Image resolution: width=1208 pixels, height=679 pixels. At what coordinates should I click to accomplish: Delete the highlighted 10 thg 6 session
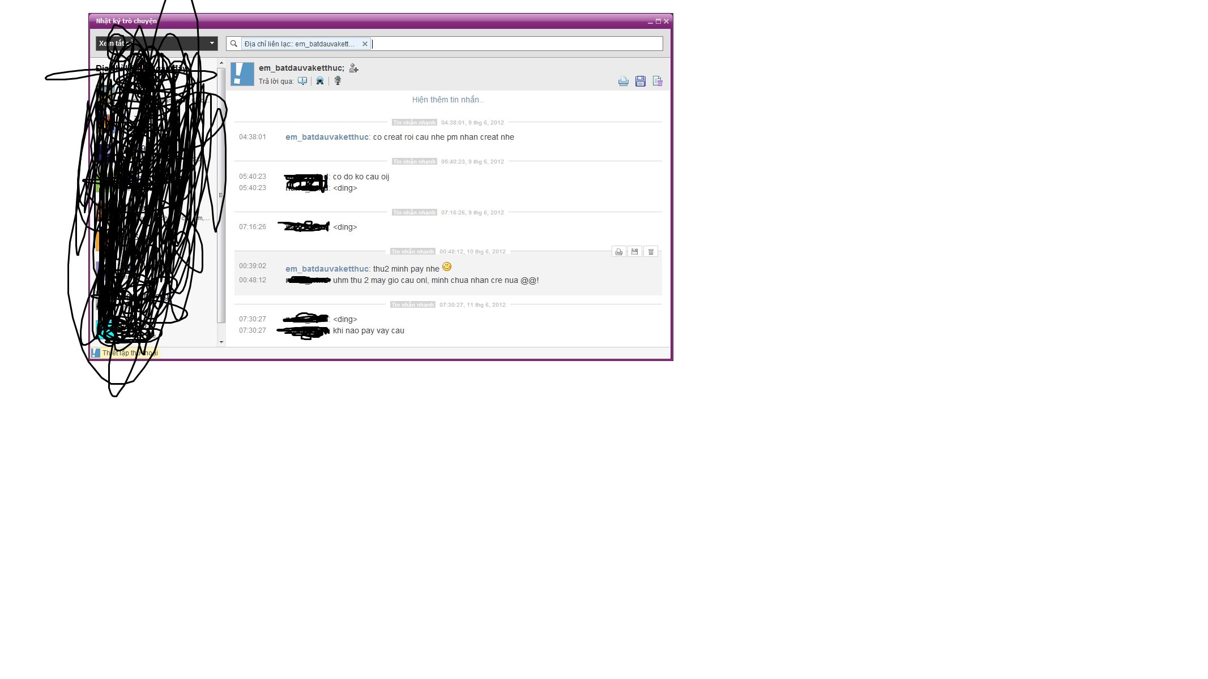click(651, 252)
